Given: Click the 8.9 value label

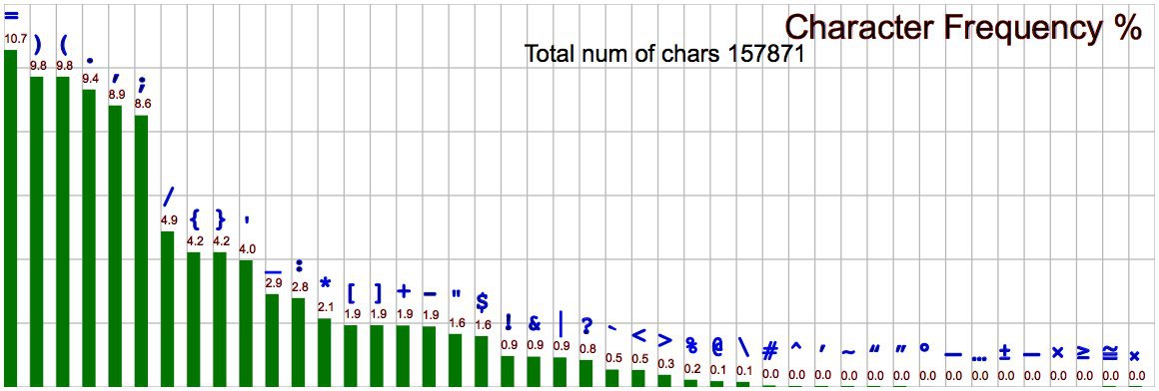Looking at the screenshot, I should [x=116, y=94].
